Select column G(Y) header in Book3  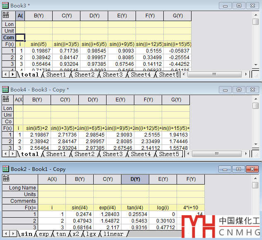point(177,16)
